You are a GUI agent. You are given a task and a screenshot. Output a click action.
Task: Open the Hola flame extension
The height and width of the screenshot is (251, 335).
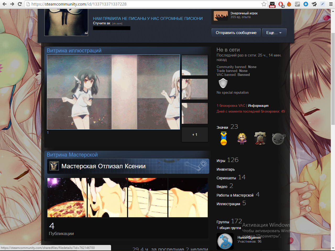point(289,4)
